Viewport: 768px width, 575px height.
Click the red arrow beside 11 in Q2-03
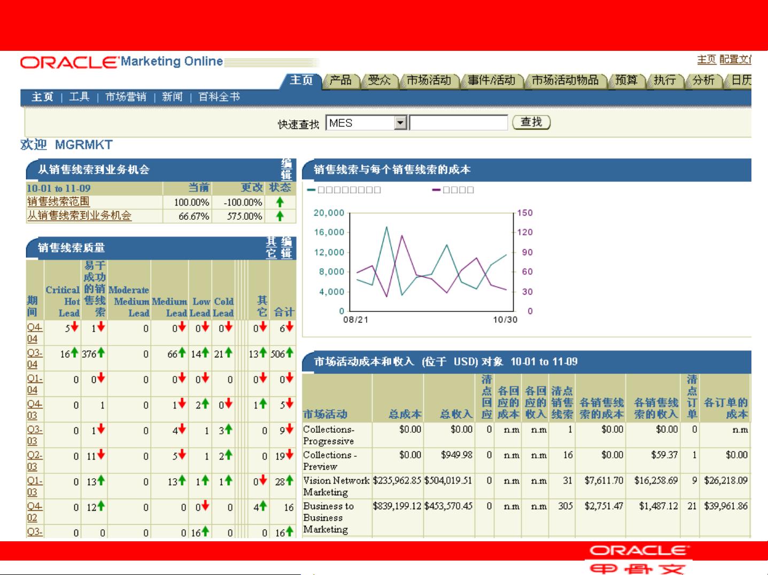pyautogui.click(x=101, y=455)
